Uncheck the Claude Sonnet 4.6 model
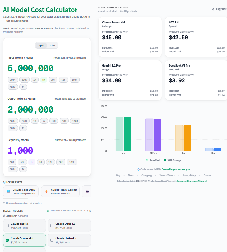 [x=7, y=240]
